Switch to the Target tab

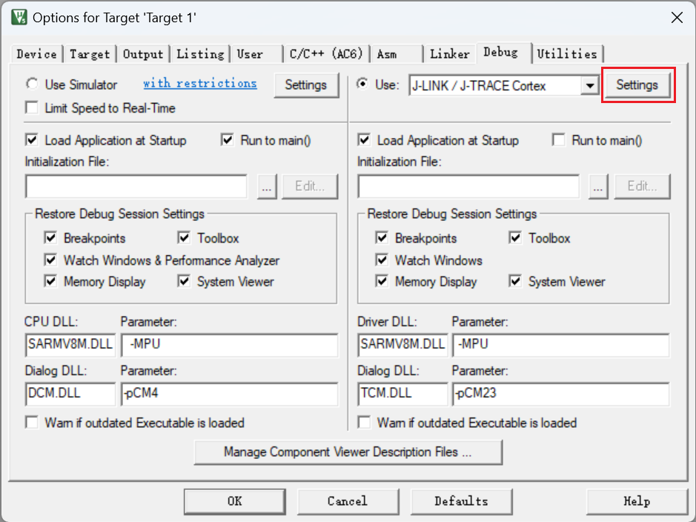[x=90, y=54]
